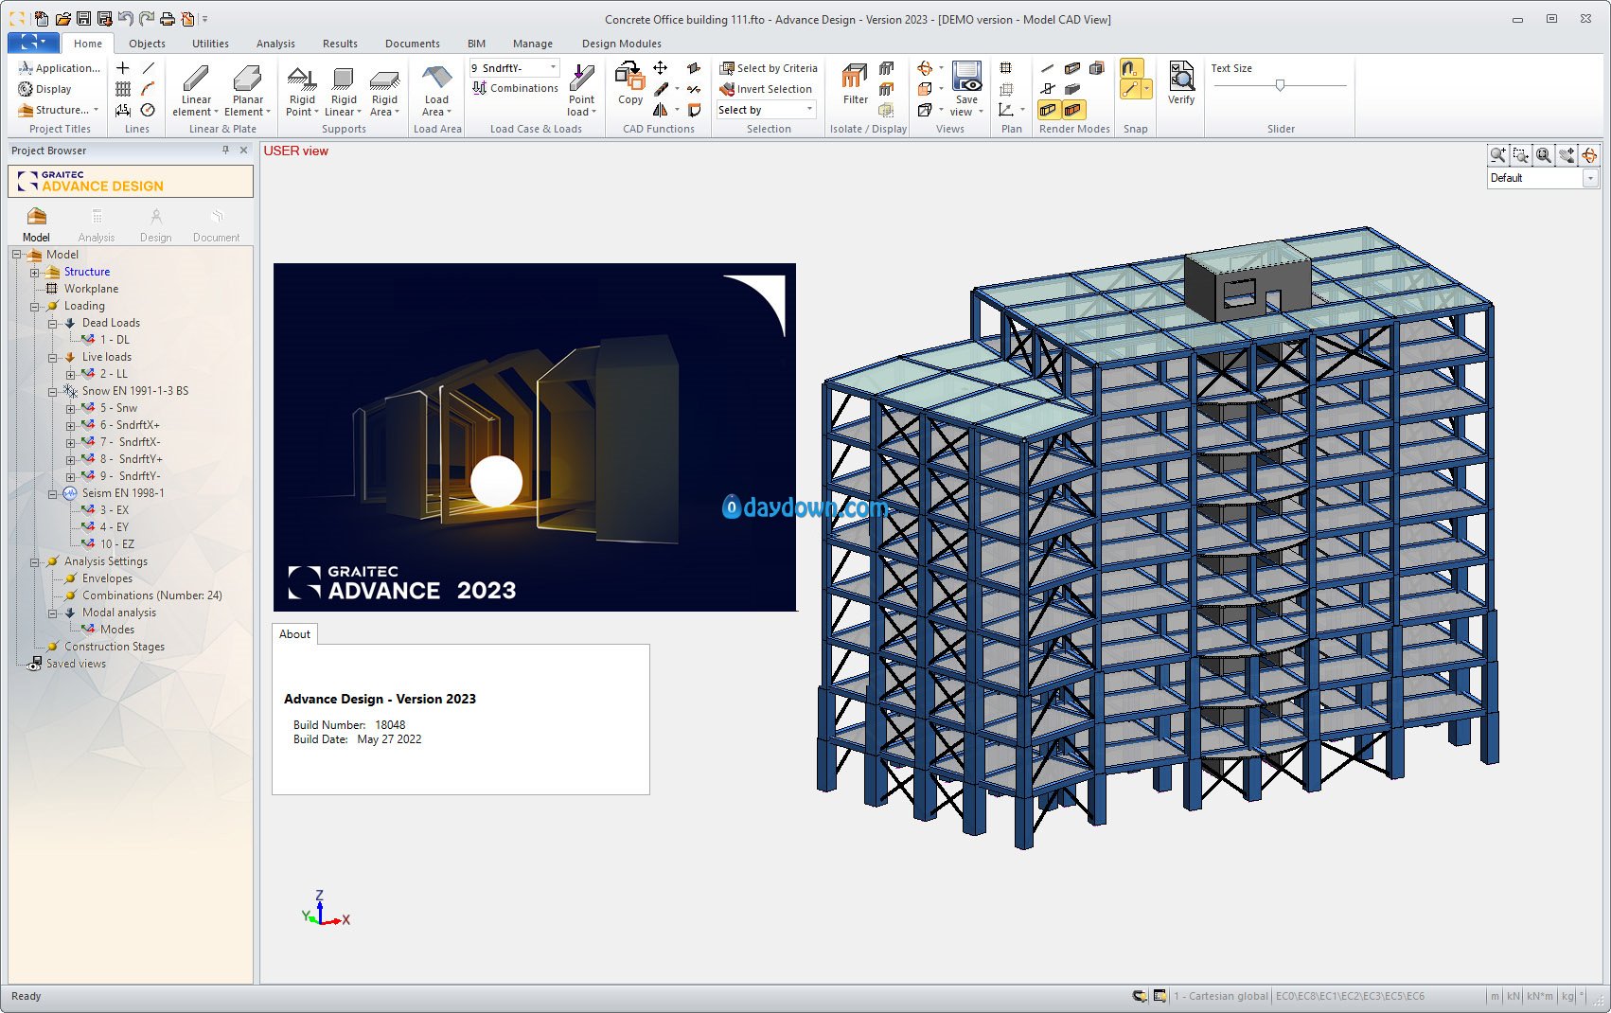
Task: Click the Print icon in quick access
Action: point(167,19)
